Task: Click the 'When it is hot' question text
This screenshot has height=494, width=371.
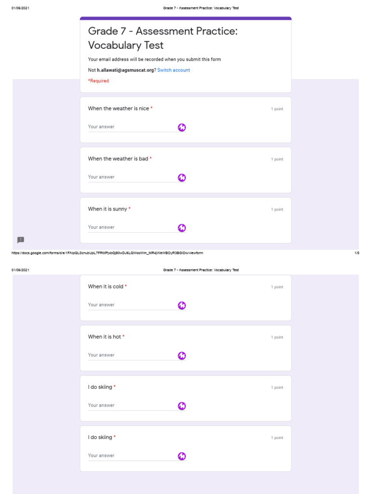Action: (x=104, y=337)
